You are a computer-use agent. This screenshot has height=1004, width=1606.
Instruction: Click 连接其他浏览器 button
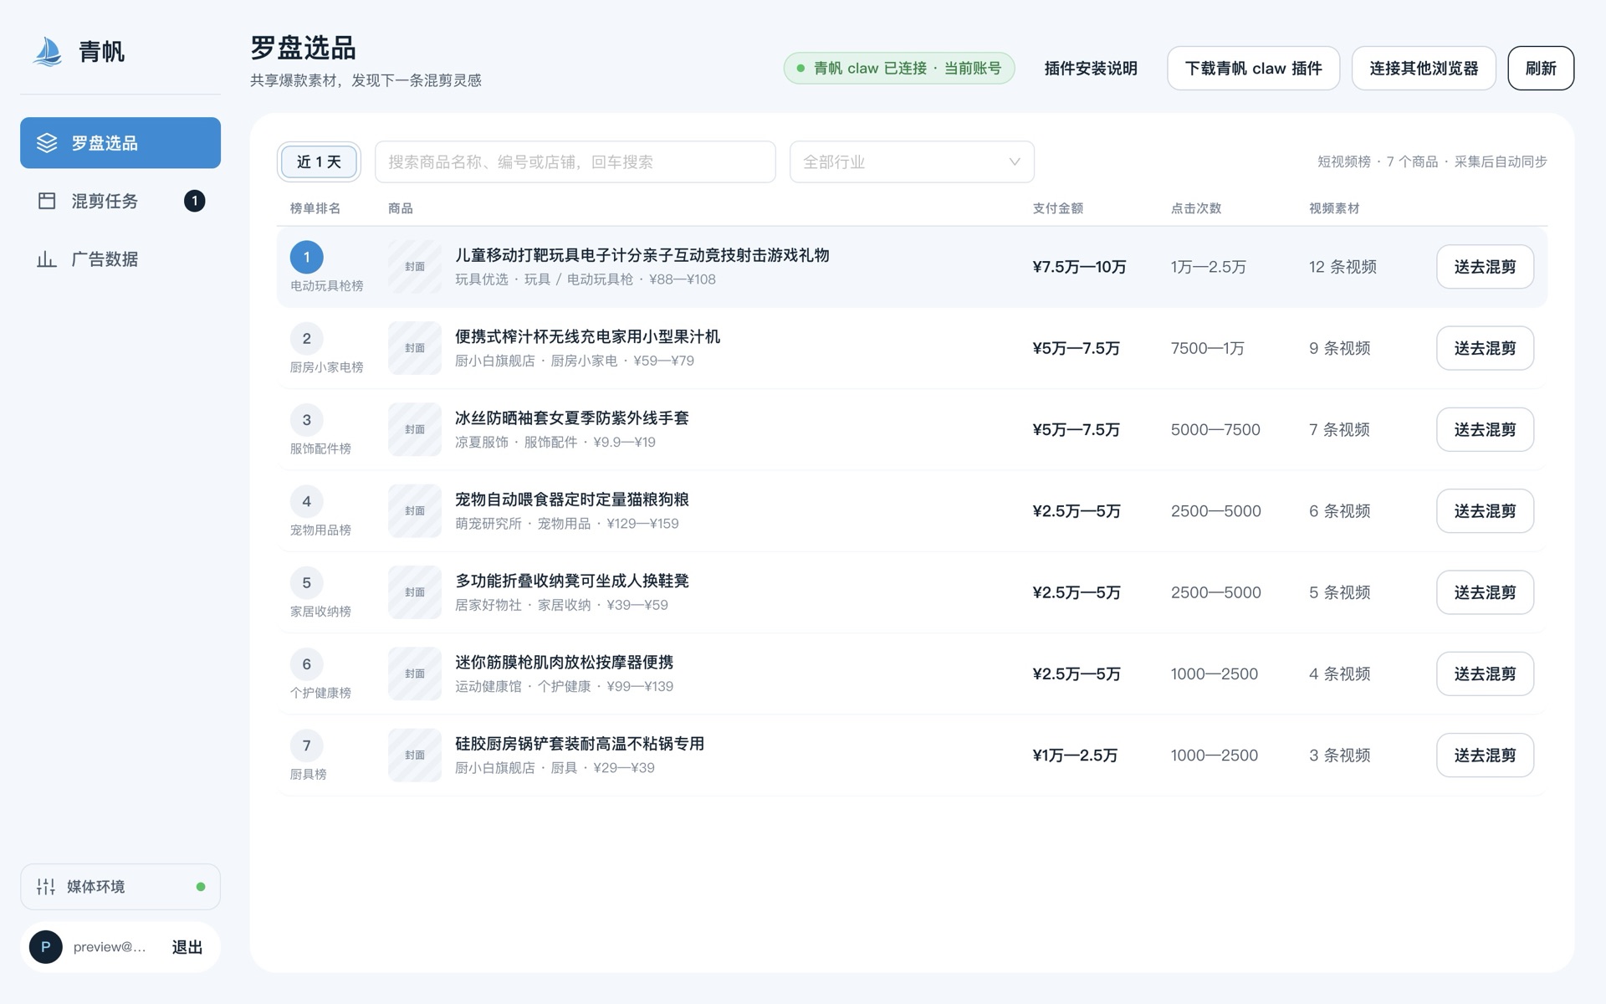click(1424, 68)
